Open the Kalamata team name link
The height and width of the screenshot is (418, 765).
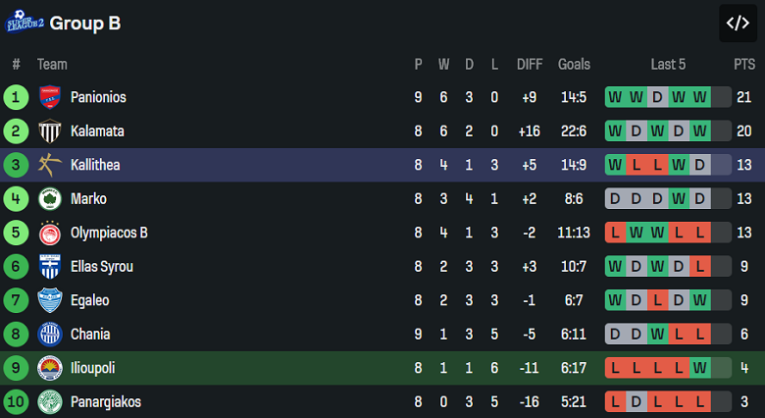pyautogui.click(x=97, y=131)
